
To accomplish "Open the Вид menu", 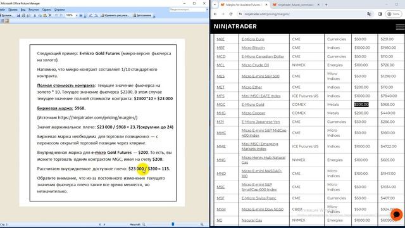I will pos(23,9).
